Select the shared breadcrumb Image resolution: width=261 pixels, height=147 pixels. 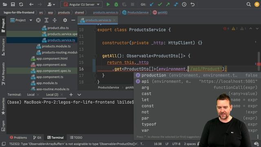(79, 13)
